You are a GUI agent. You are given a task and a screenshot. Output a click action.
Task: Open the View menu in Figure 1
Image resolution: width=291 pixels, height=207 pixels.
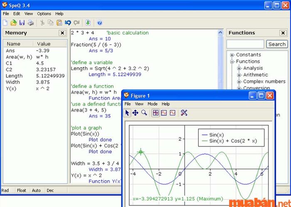point(139,104)
